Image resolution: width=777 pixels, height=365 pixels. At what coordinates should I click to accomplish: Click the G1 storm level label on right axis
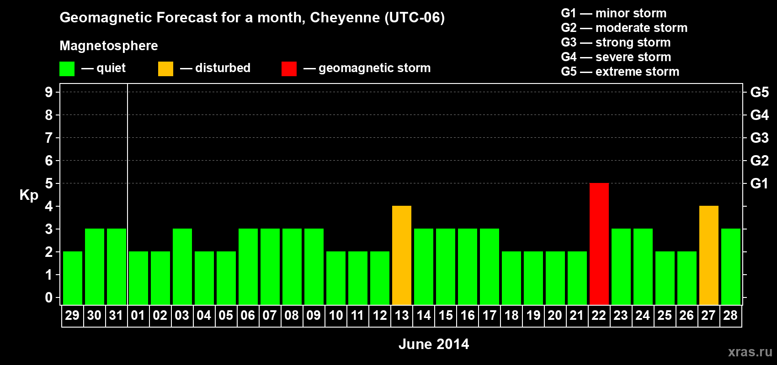759,183
